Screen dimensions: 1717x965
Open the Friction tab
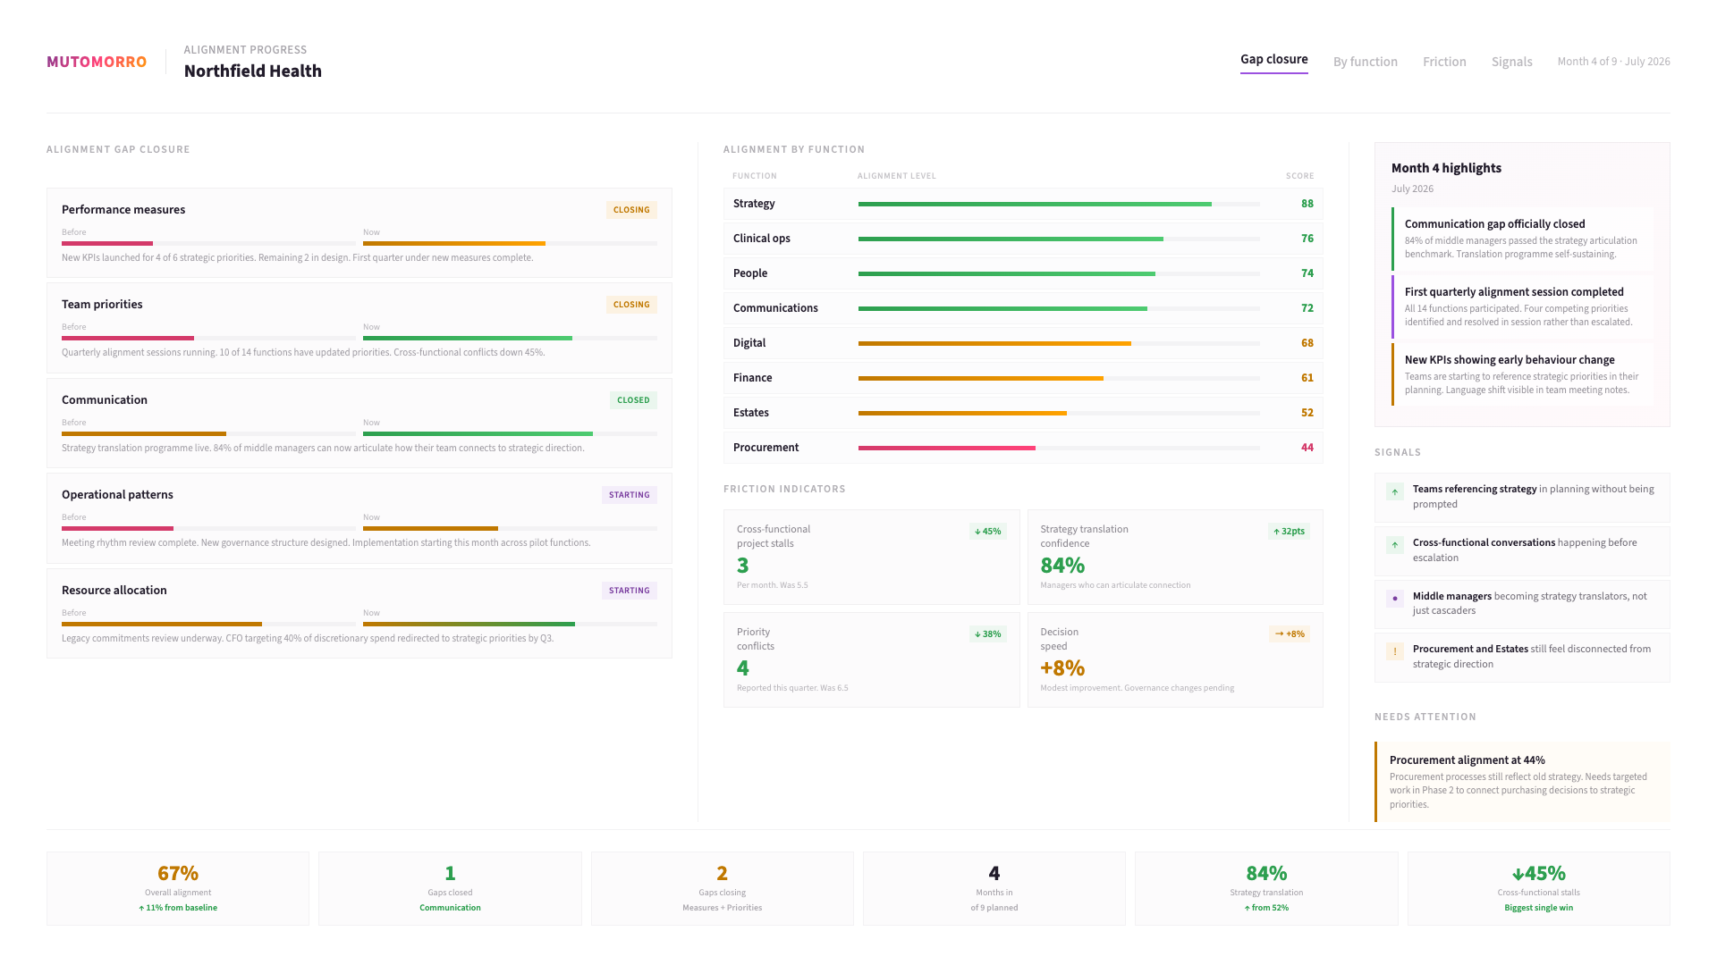point(1444,62)
